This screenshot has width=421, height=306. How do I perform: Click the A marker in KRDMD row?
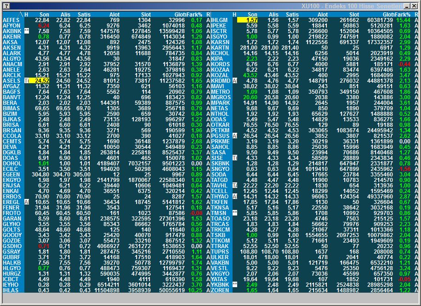click(235, 80)
